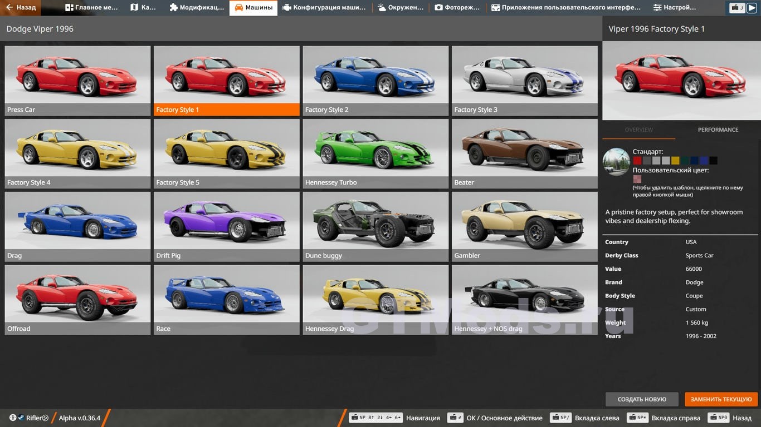Image resolution: width=761 pixels, height=427 pixels.
Task: Pick the red standard color swatch
Action: coord(637,161)
